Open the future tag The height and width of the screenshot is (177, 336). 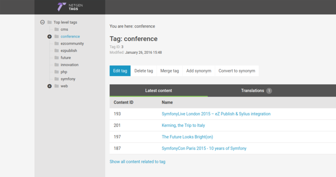pyautogui.click(x=65, y=58)
